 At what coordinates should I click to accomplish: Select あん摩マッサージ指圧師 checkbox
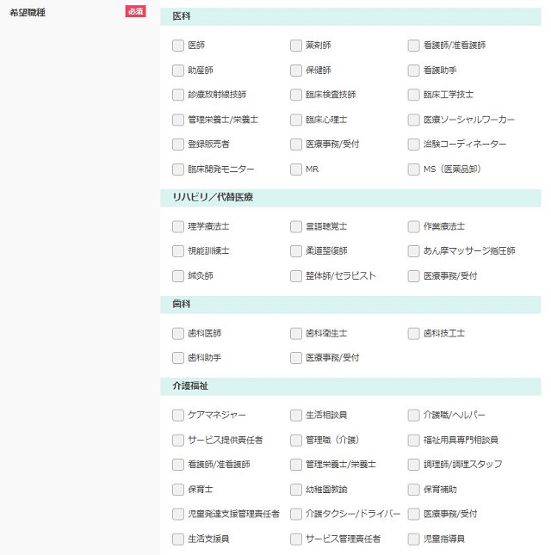tap(413, 251)
